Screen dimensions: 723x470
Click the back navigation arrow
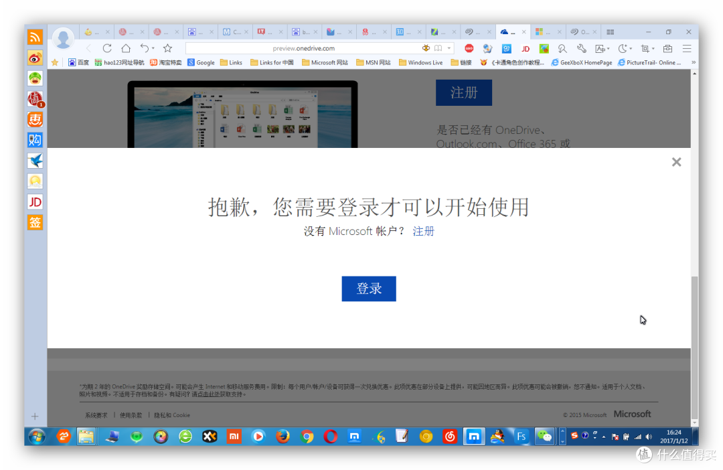point(89,48)
